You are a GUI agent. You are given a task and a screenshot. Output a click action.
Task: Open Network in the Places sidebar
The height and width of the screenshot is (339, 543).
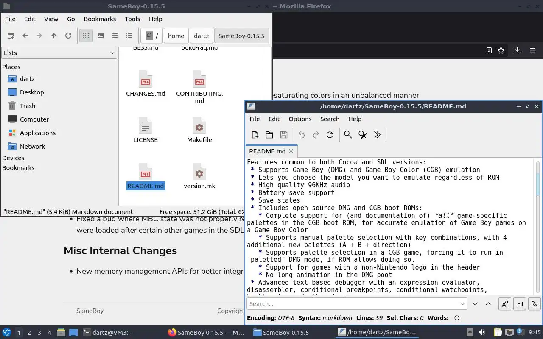tap(32, 147)
